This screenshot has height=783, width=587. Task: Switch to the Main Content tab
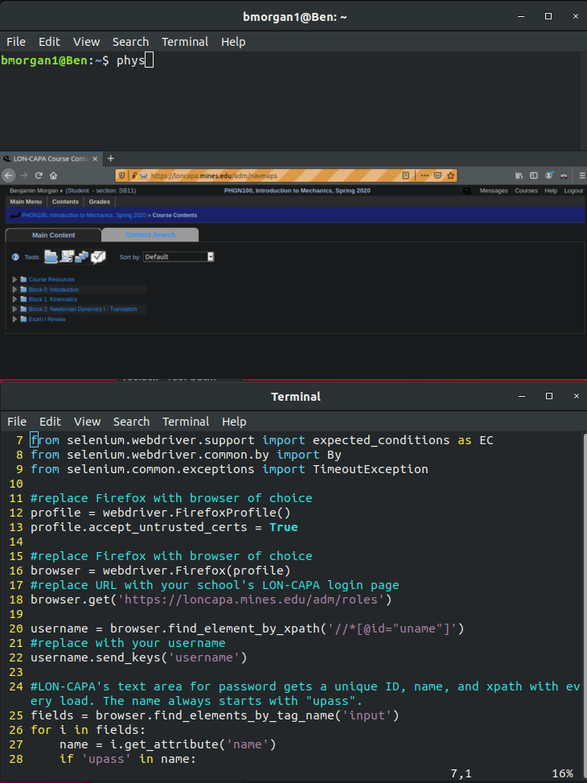tap(53, 235)
